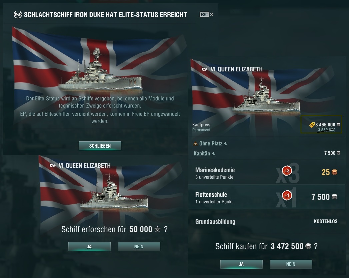Select Flottenschule training option
Screen dimensions: 349x278
tap(267, 197)
